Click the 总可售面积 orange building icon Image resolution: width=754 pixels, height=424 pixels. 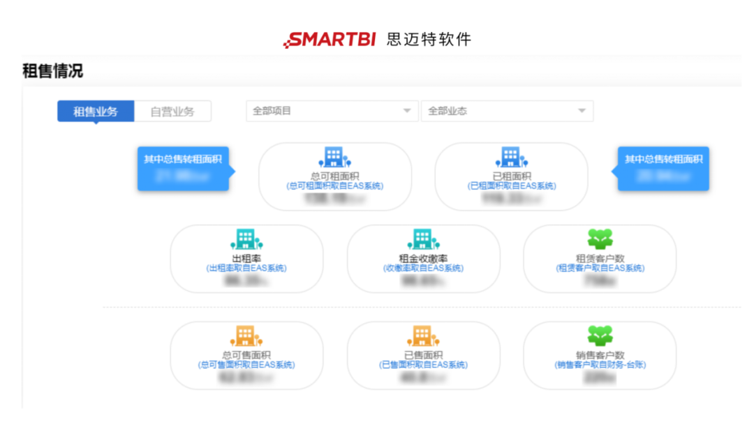pos(246,336)
